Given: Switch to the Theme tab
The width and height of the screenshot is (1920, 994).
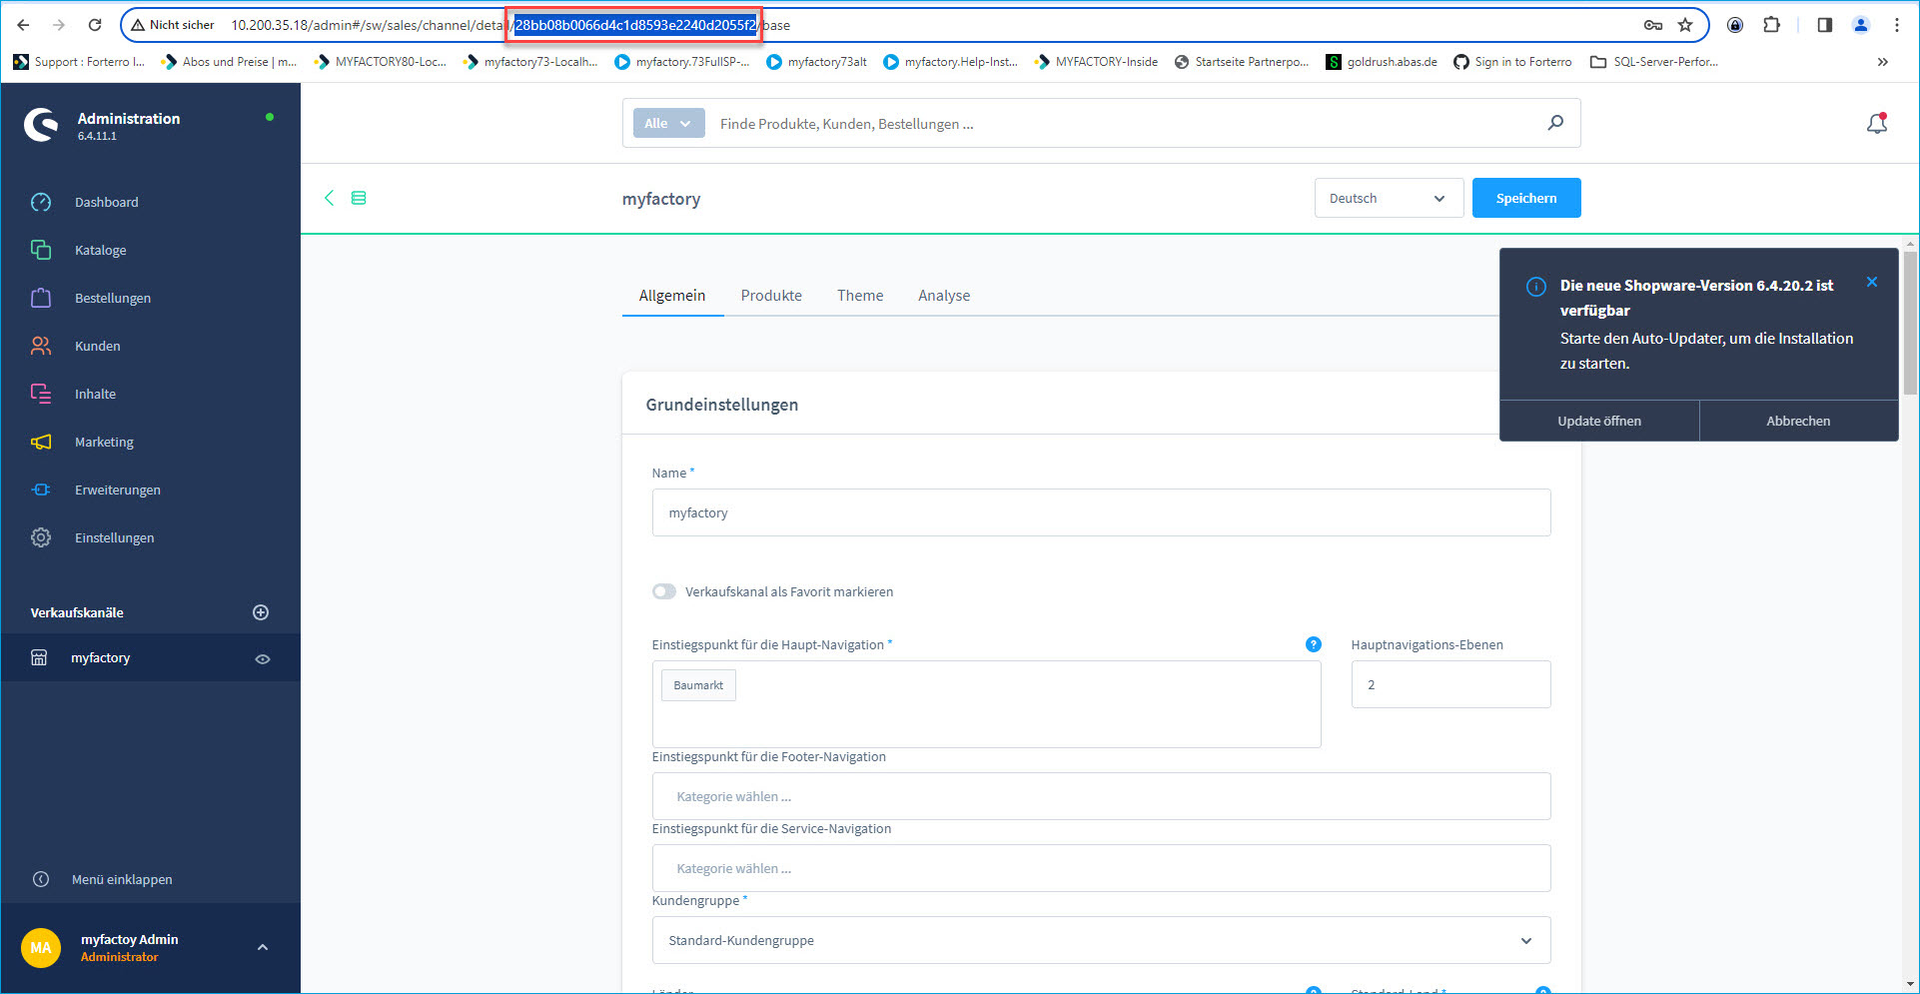Looking at the screenshot, I should point(860,296).
